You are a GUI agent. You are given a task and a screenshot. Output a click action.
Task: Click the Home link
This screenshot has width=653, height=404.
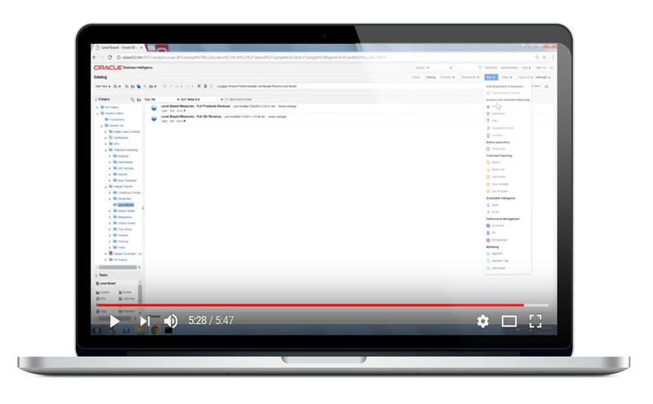[x=415, y=77]
